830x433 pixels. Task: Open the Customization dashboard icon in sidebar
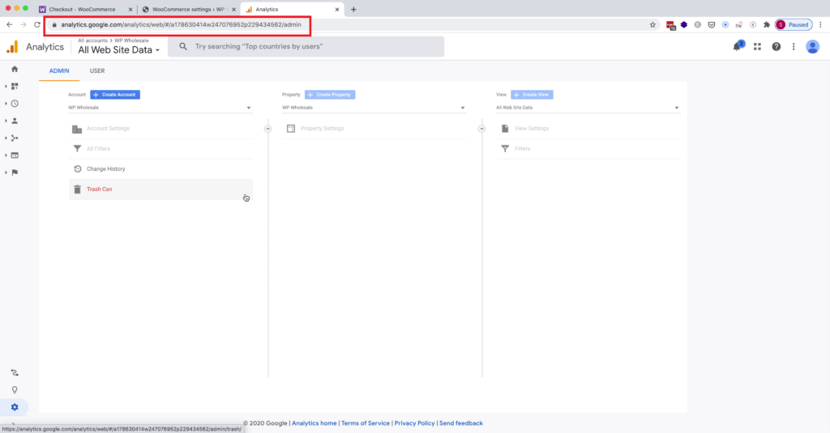(x=15, y=86)
